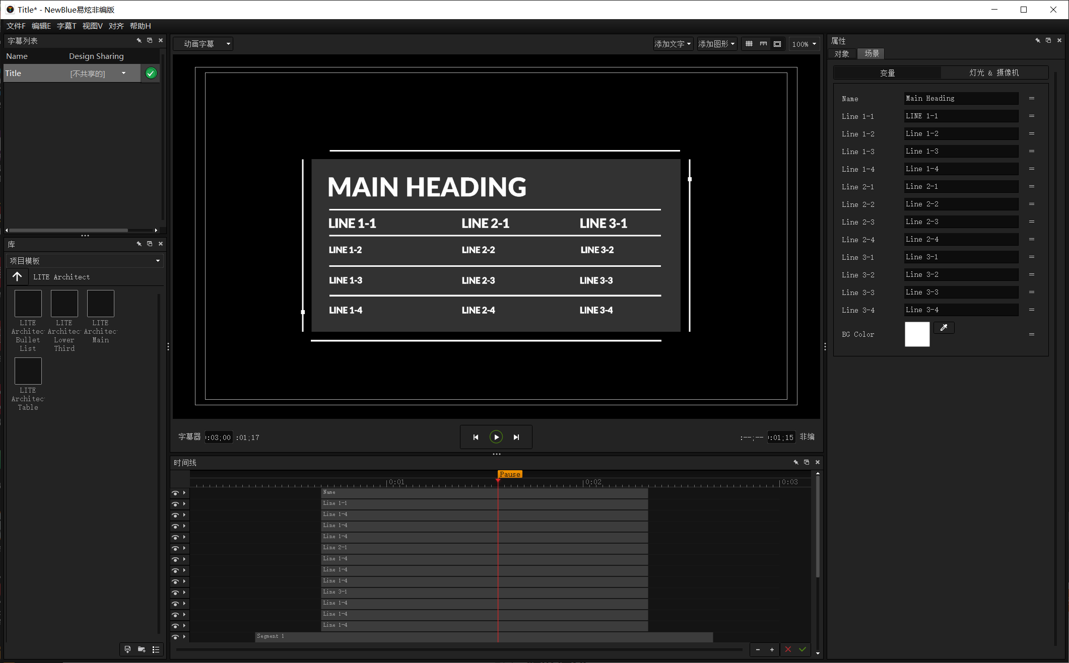The height and width of the screenshot is (663, 1069).
Task: Toggle visibility of track below Line 1-1
Action: click(x=175, y=515)
